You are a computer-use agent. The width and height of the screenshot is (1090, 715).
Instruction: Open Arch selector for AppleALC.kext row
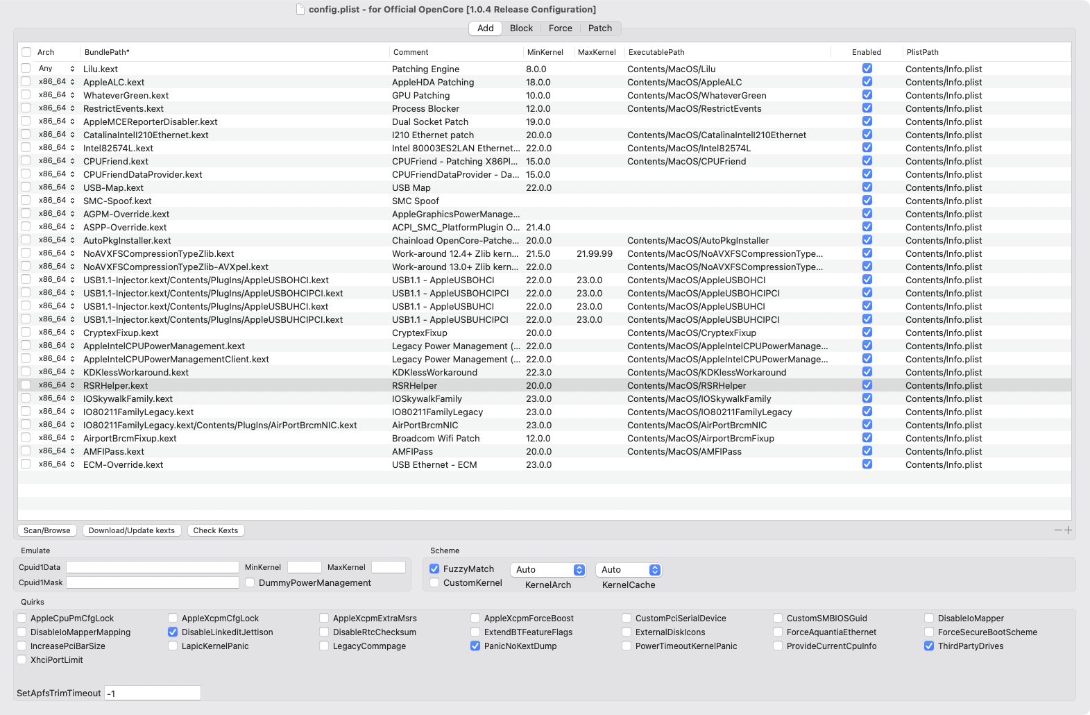[x=57, y=82]
